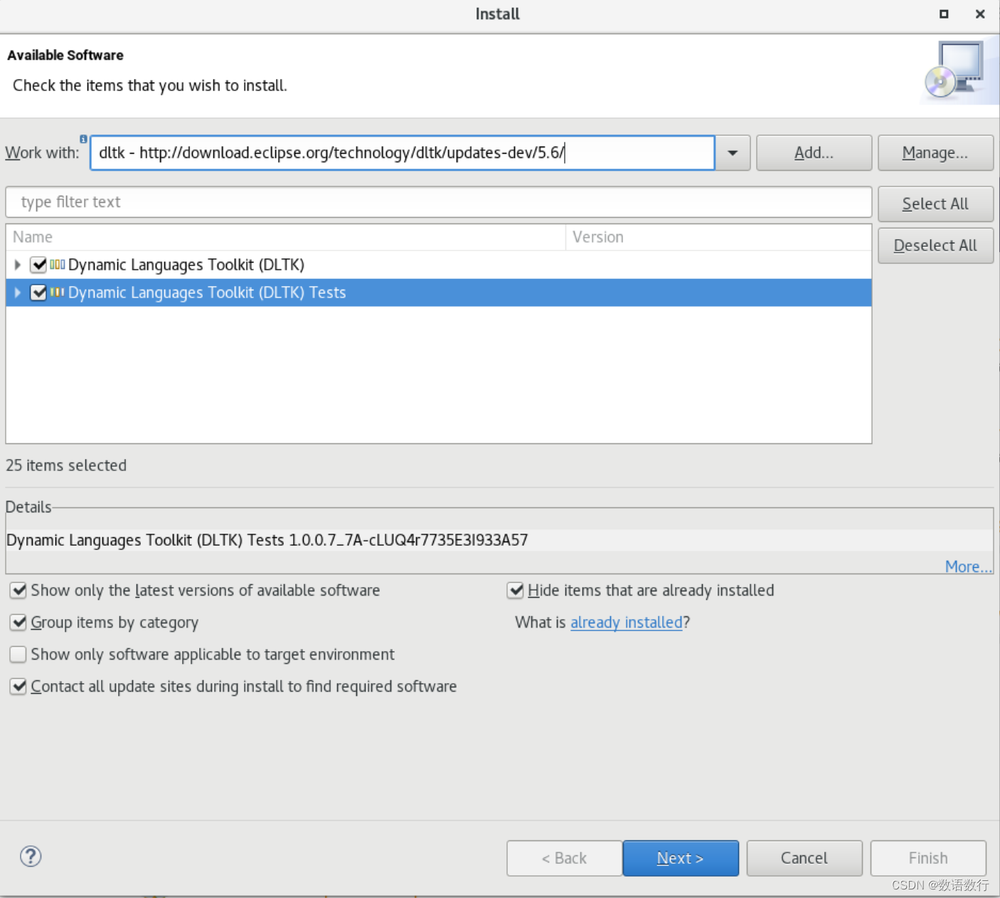Maximize the Install dialog window
The image size is (1000, 898).
pos(944,14)
